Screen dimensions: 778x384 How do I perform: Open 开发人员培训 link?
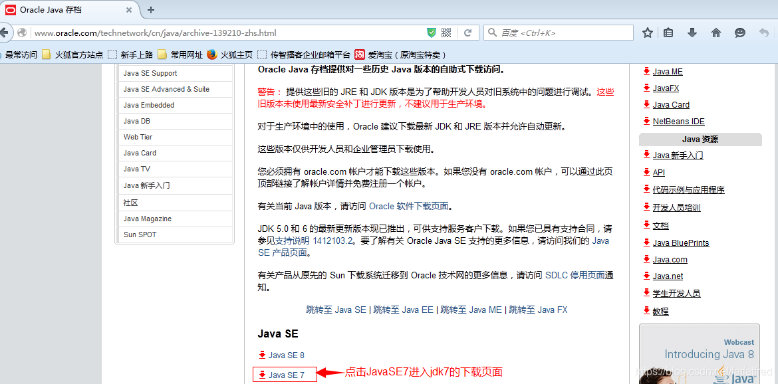676,208
